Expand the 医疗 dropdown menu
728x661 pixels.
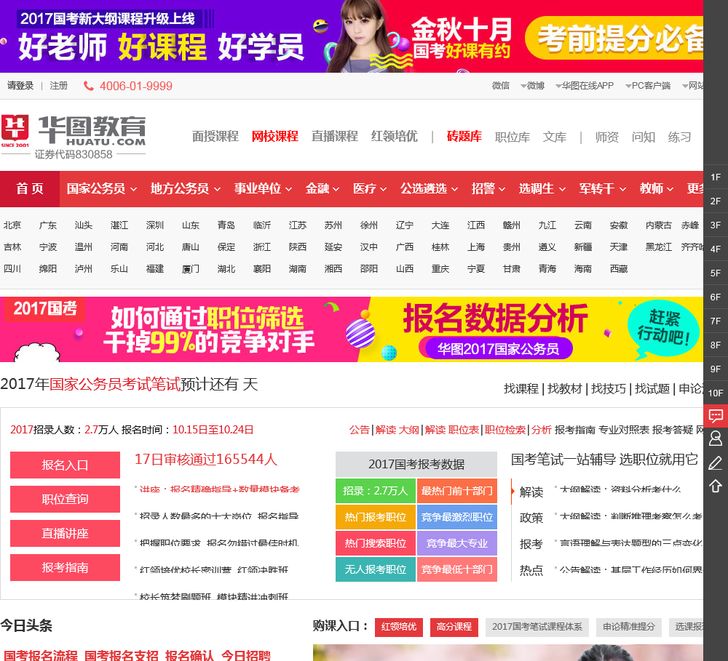(x=370, y=189)
